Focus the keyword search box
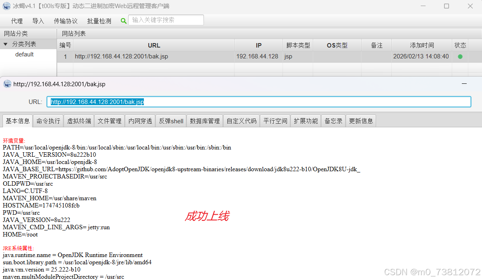This screenshot has width=482, height=280. pyautogui.click(x=166, y=20)
